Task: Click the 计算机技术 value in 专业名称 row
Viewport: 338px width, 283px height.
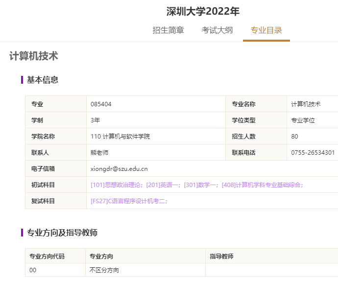Action: point(306,104)
